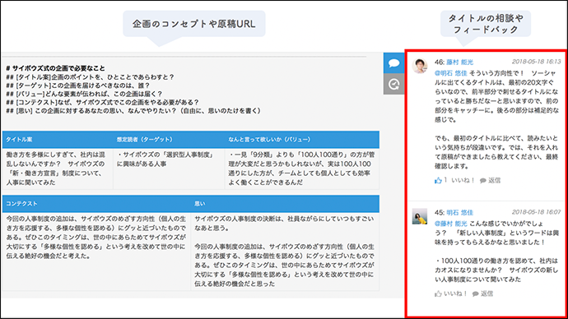568x319 pixels.
Task: Click @明石 悠佳 mention in comment 46
Action: click(451, 73)
